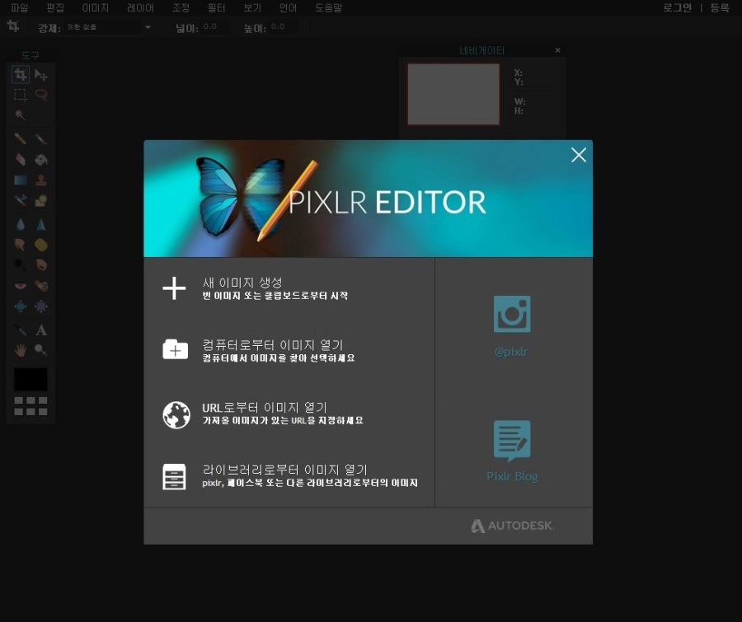Image resolution: width=742 pixels, height=622 pixels.
Task: Select the Pencil tool
Action: tap(20, 138)
